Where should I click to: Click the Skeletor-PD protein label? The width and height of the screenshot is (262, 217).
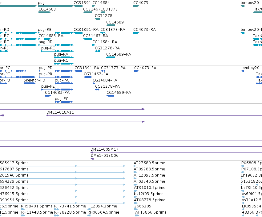tap(34, 80)
